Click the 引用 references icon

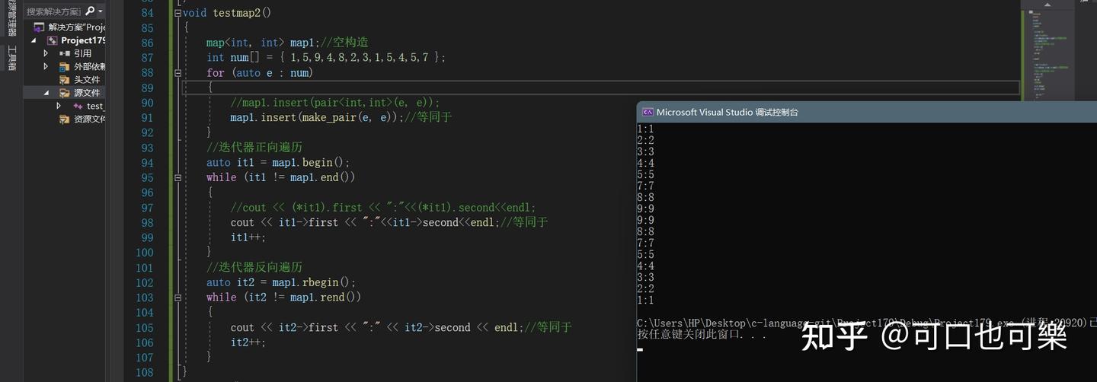(x=65, y=53)
